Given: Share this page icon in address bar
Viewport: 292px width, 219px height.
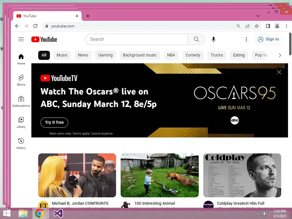Looking at the screenshot, I should pyautogui.click(x=248, y=26).
